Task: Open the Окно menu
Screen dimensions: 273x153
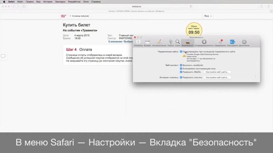Action: (x=86, y=2)
